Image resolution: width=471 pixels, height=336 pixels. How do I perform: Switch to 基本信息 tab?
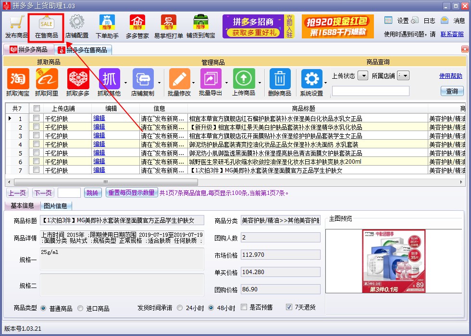[22, 206]
